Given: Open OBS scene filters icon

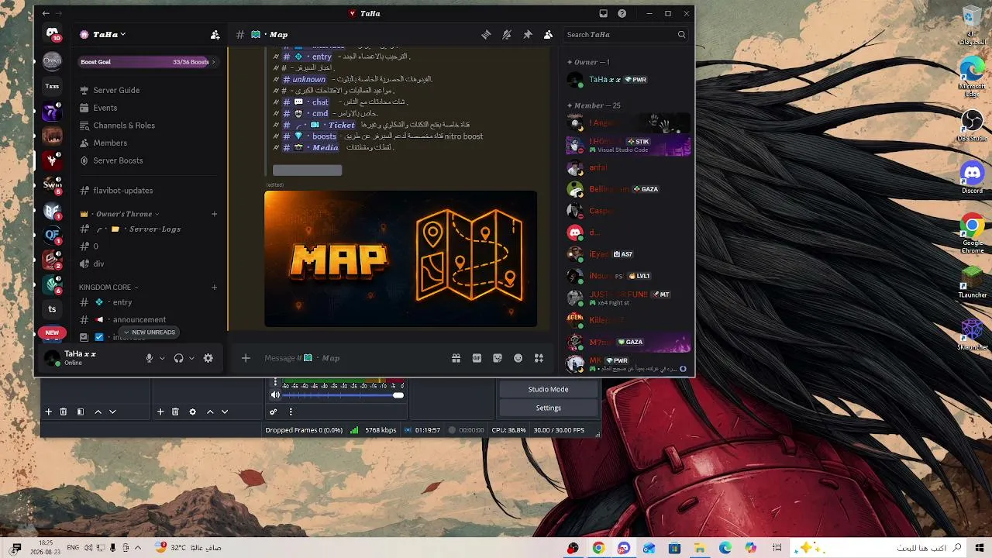Looking at the screenshot, I should [80, 412].
